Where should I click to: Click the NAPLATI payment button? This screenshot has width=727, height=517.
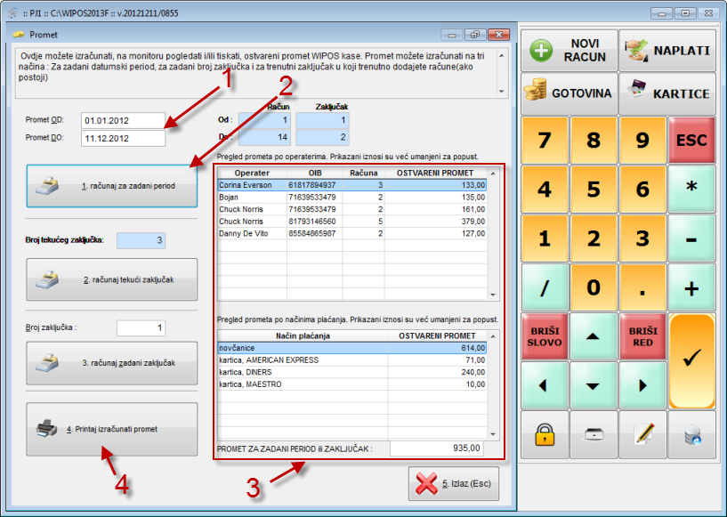667,50
